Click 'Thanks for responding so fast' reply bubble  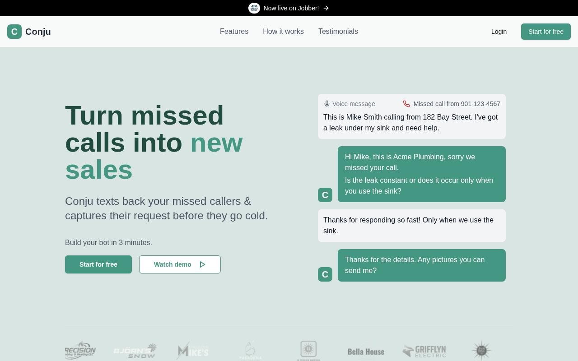[412, 226]
